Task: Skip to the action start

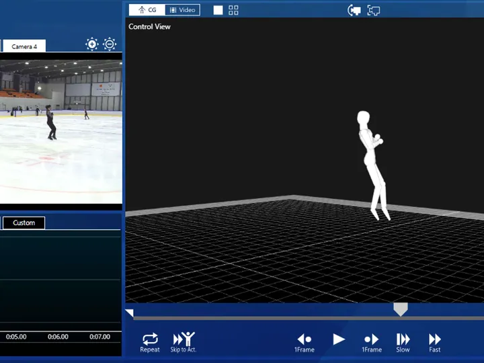Action: (x=183, y=341)
